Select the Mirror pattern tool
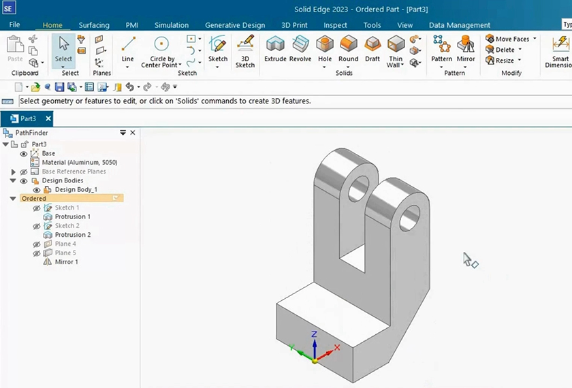 [x=466, y=48]
